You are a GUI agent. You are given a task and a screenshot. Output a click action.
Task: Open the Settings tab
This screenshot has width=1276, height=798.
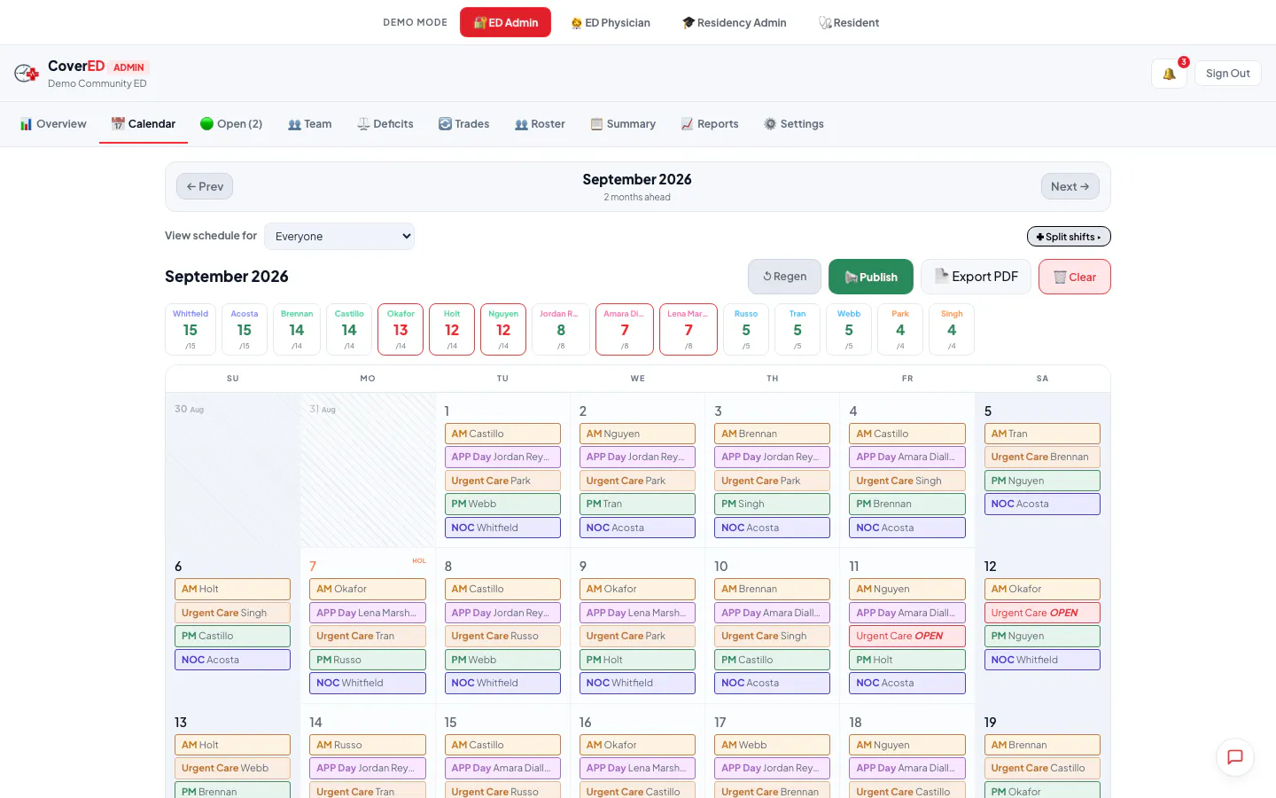[794, 124]
